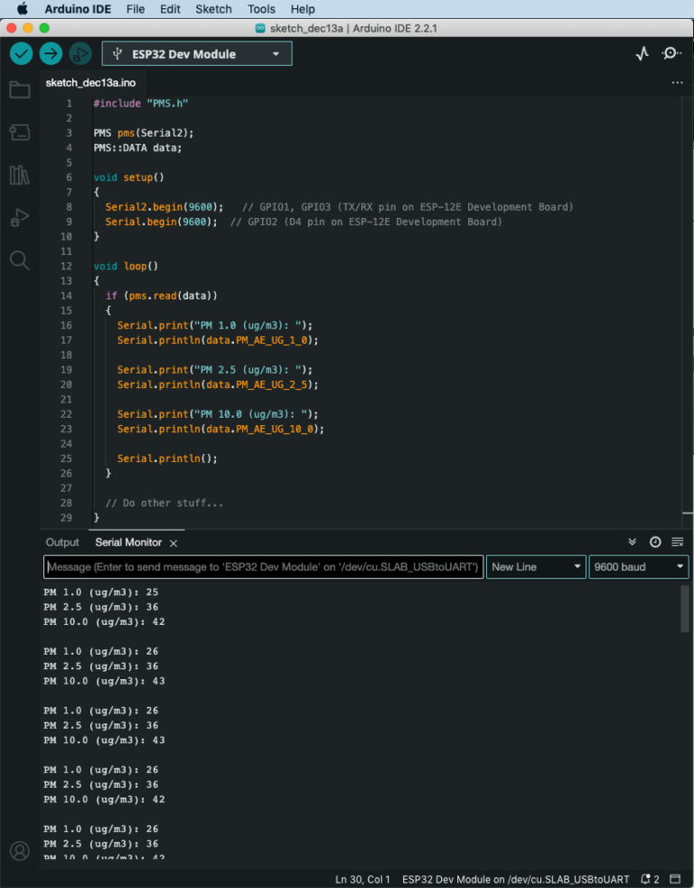Expand the New Line ending dropdown

point(536,567)
